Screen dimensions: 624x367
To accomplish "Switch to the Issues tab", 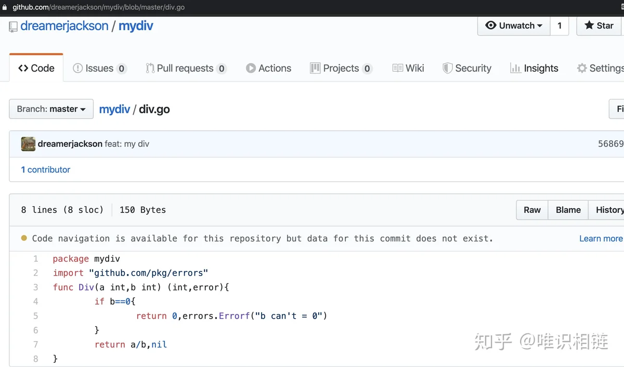I will 100,68.
